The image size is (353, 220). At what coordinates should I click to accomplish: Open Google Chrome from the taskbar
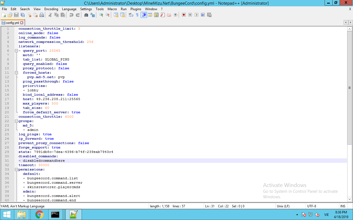39,214
